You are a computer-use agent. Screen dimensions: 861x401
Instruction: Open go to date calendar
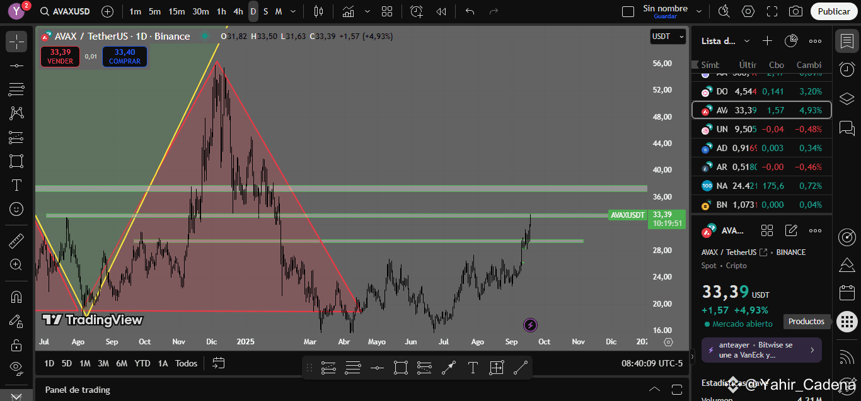[x=219, y=363]
